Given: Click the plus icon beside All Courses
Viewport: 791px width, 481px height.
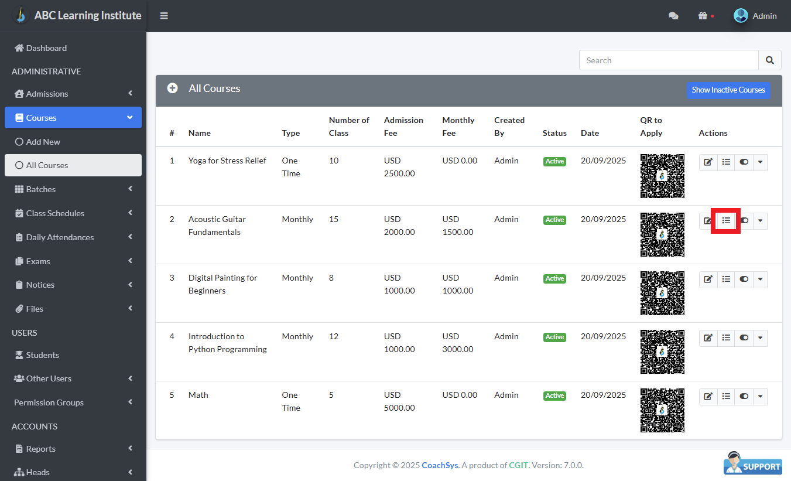Looking at the screenshot, I should [x=172, y=88].
